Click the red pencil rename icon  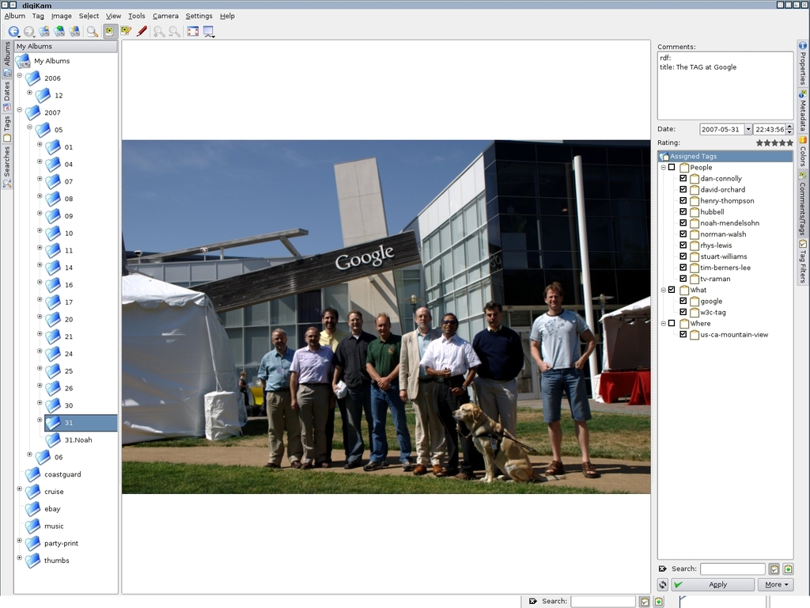142,31
